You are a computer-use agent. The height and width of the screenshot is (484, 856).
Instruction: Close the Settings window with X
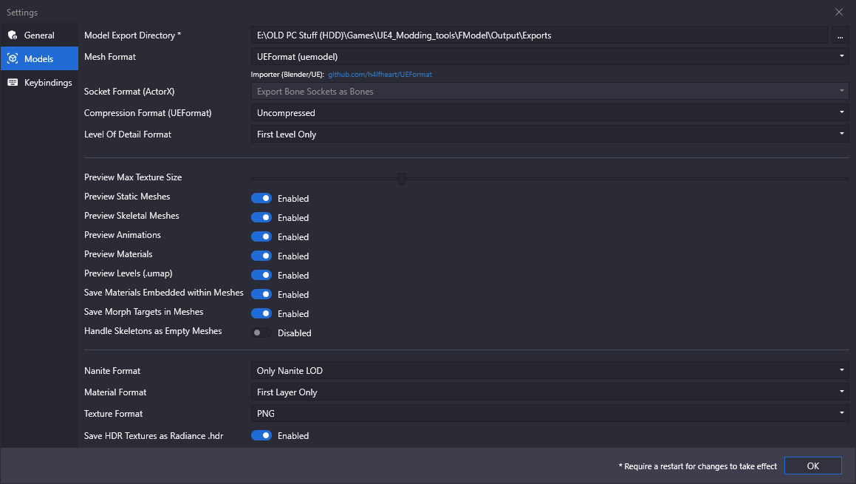pos(839,12)
